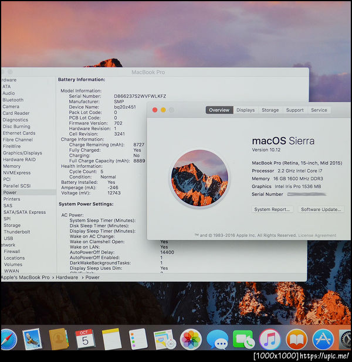The image size is (352, 362).
Task: Open the Support tab
Action: click(x=295, y=110)
